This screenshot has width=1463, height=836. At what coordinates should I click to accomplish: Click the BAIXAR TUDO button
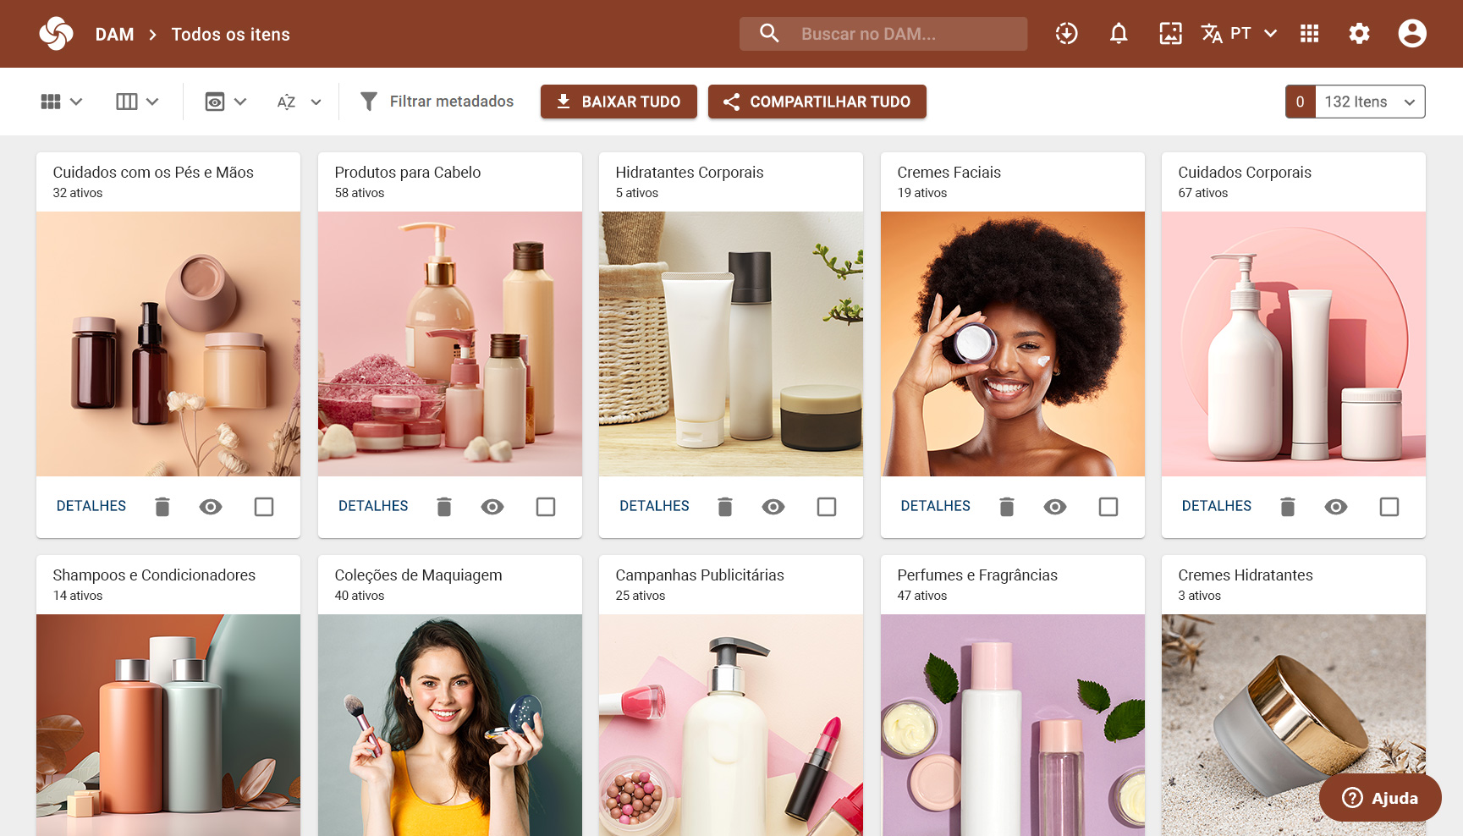click(619, 102)
